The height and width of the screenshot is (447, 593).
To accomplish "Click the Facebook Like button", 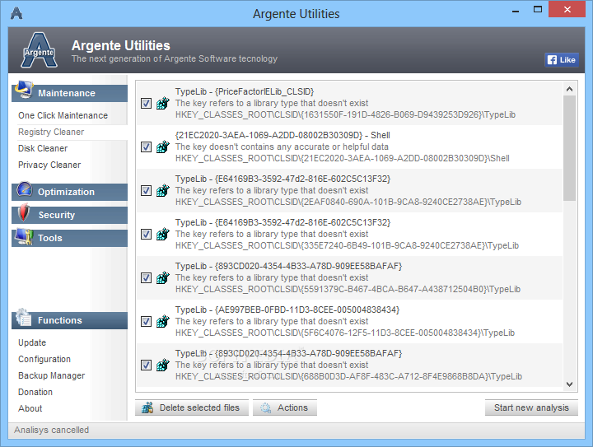I will click(562, 60).
